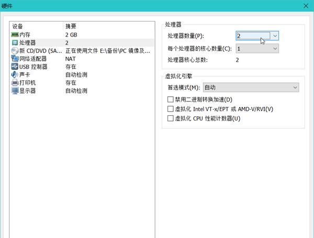
Task: Select the USB 控制器 icon
Action: point(15,66)
